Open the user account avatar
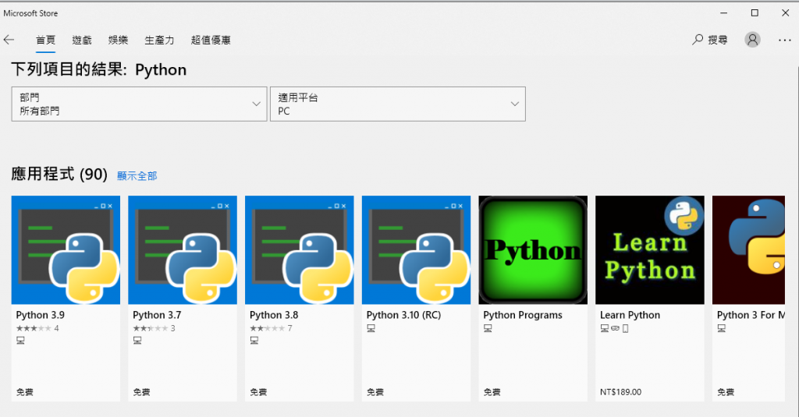The image size is (799, 417). tap(752, 40)
